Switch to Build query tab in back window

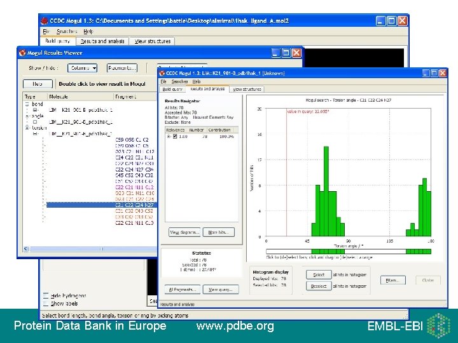tap(57, 41)
